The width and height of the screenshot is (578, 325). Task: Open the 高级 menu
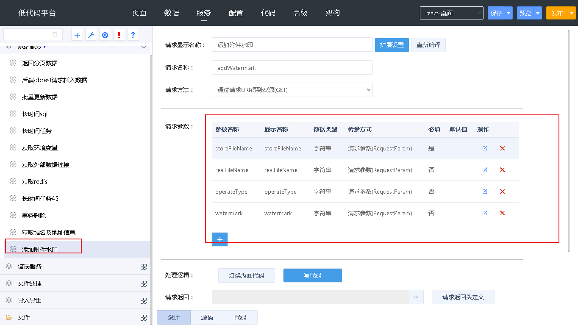pyautogui.click(x=300, y=13)
